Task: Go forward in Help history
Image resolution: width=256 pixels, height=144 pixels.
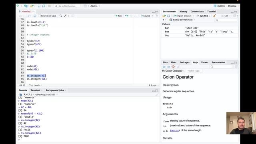Action: point(168,67)
